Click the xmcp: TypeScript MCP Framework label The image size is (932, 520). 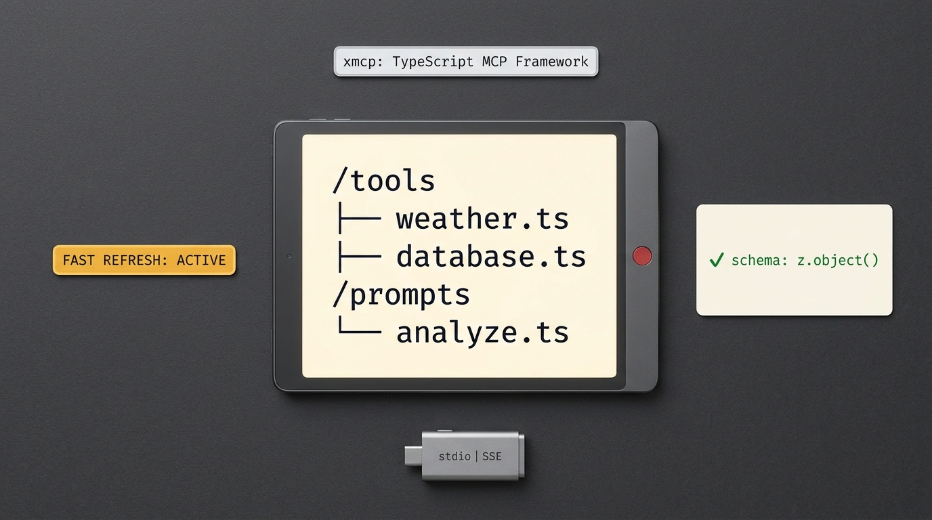(466, 62)
